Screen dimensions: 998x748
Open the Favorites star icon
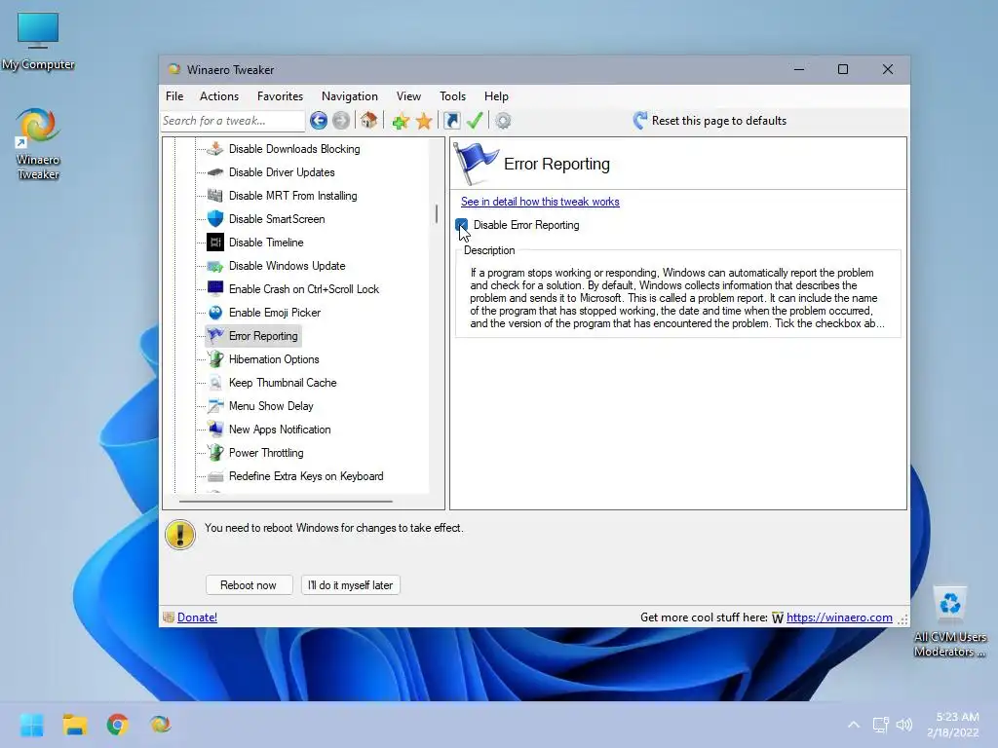click(424, 120)
